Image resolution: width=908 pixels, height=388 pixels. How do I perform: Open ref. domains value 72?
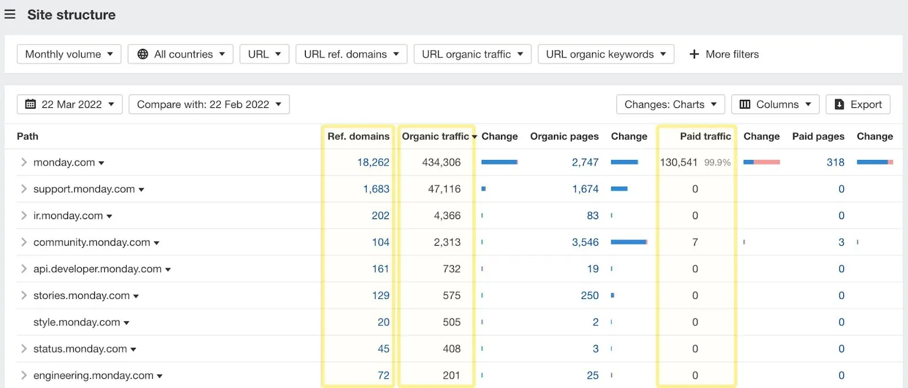point(384,376)
